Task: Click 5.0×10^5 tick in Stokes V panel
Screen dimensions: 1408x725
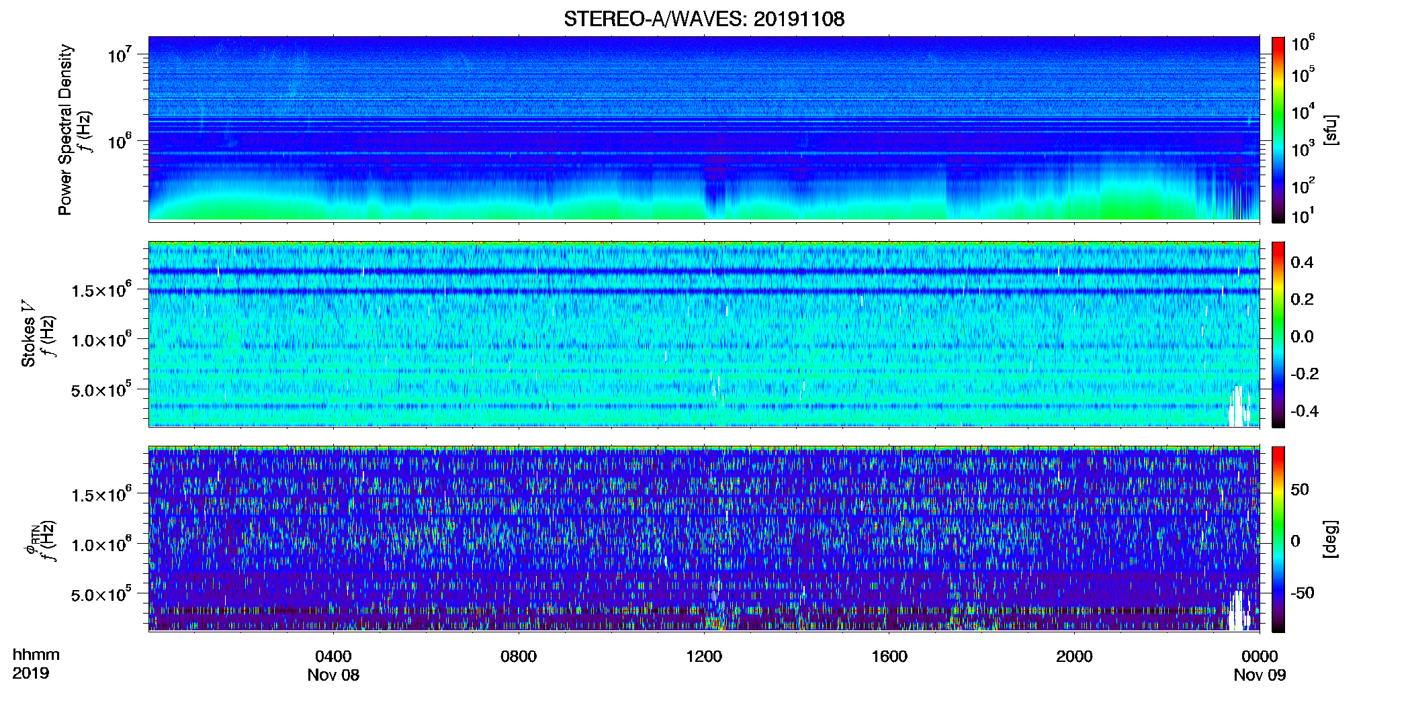Action: tap(101, 390)
